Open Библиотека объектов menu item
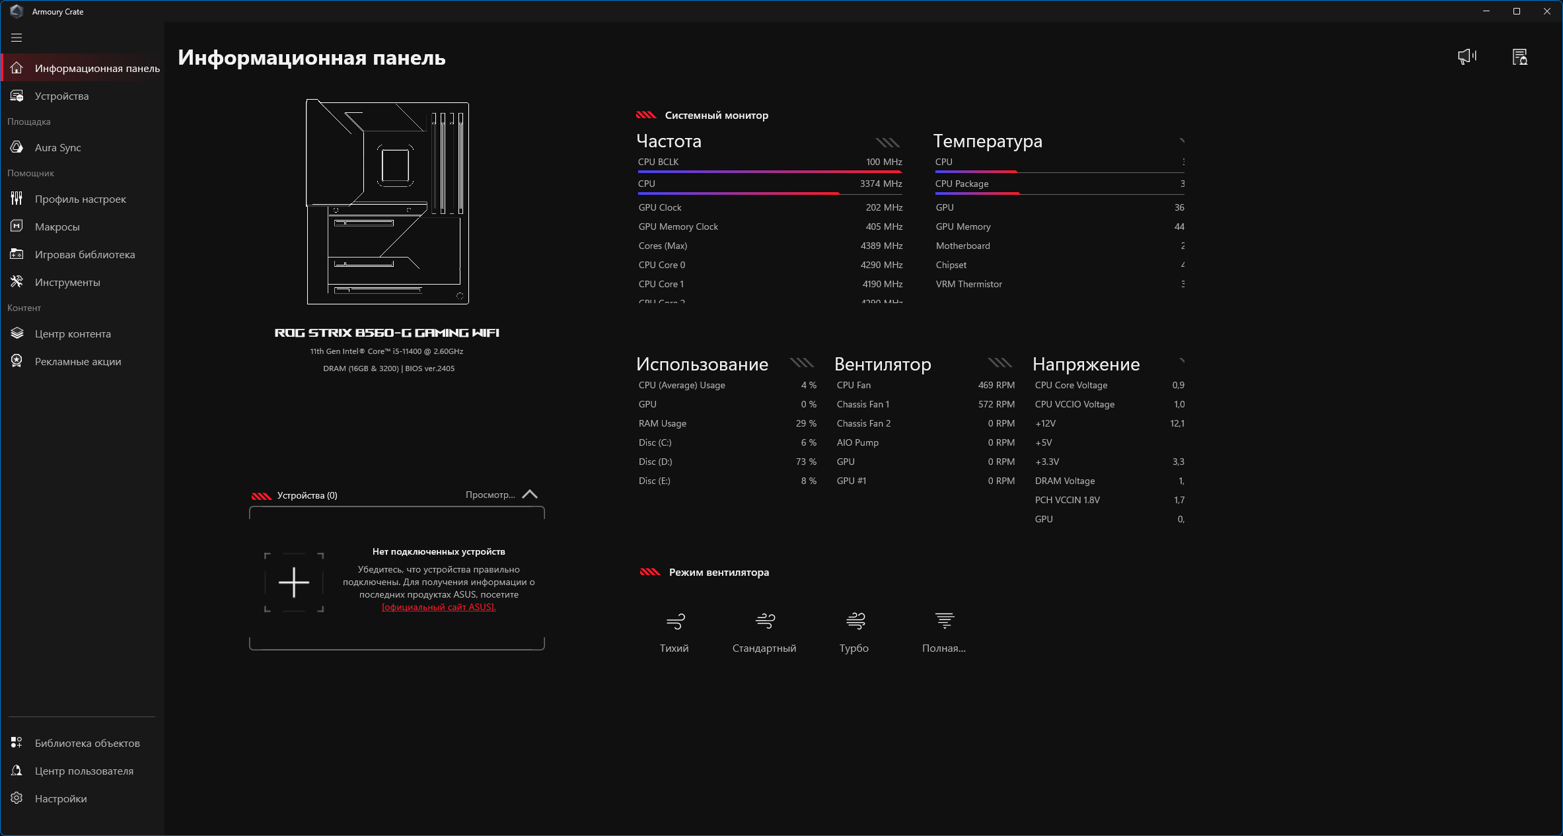This screenshot has width=1563, height=836. pyautogui.click(x=83, y=743)
